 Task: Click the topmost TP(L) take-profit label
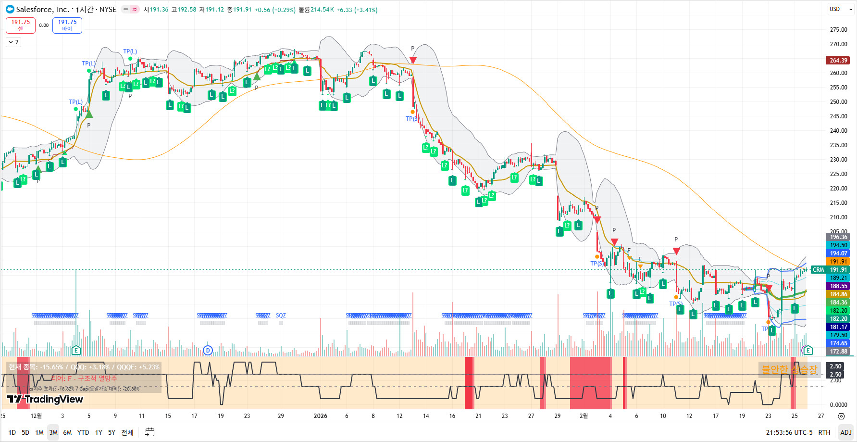[130, 51]
